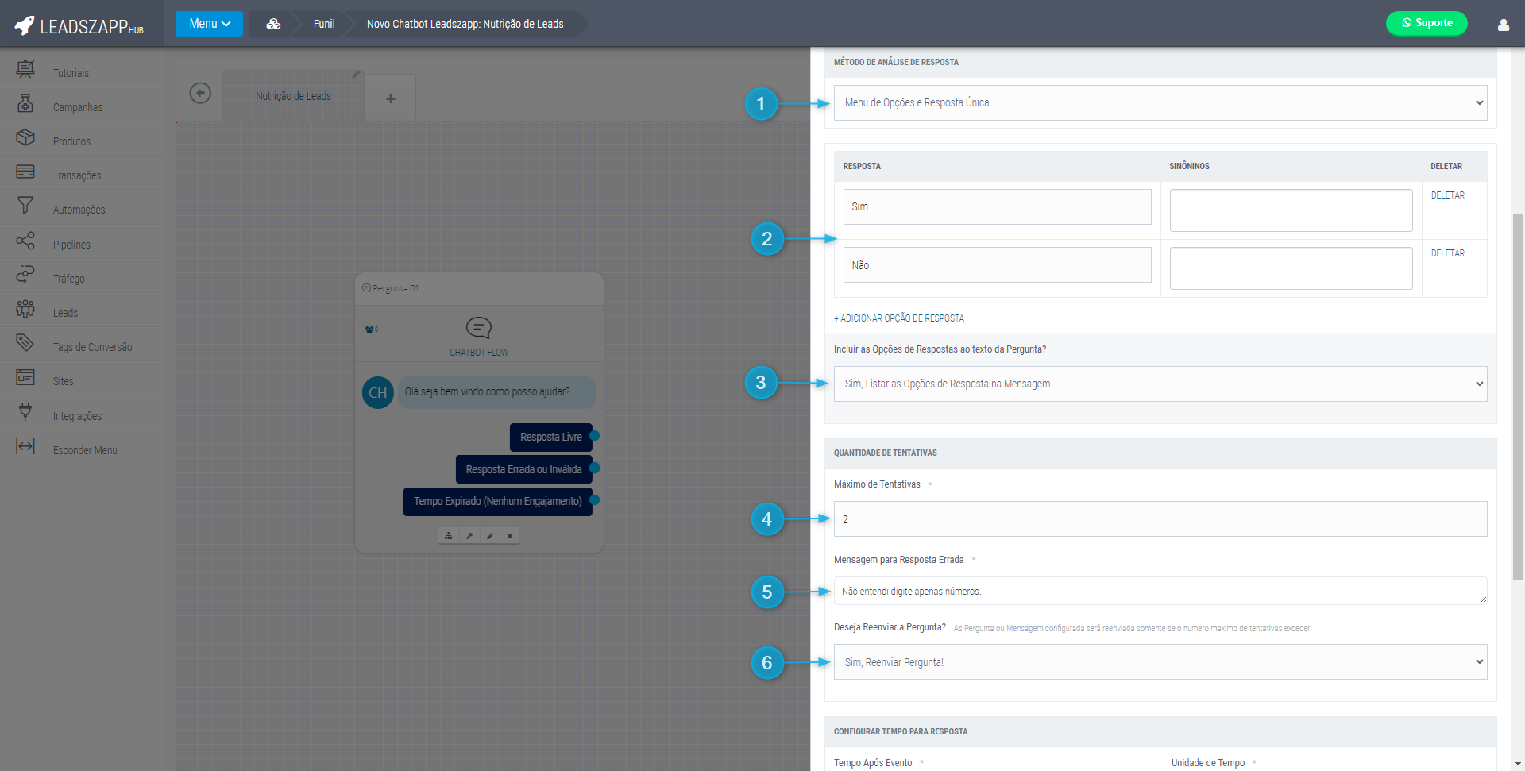Click the user profile icon in header

coord(1503,25)
